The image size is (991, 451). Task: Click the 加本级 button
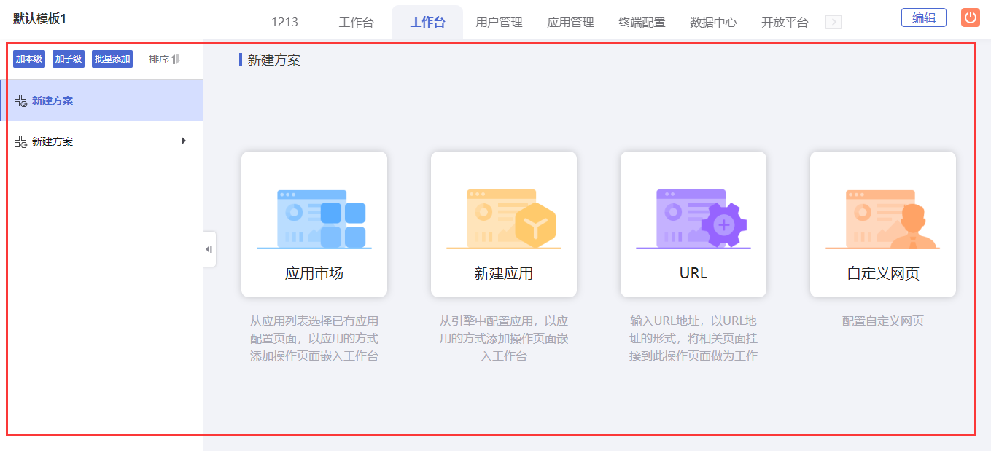click(29, 59)
